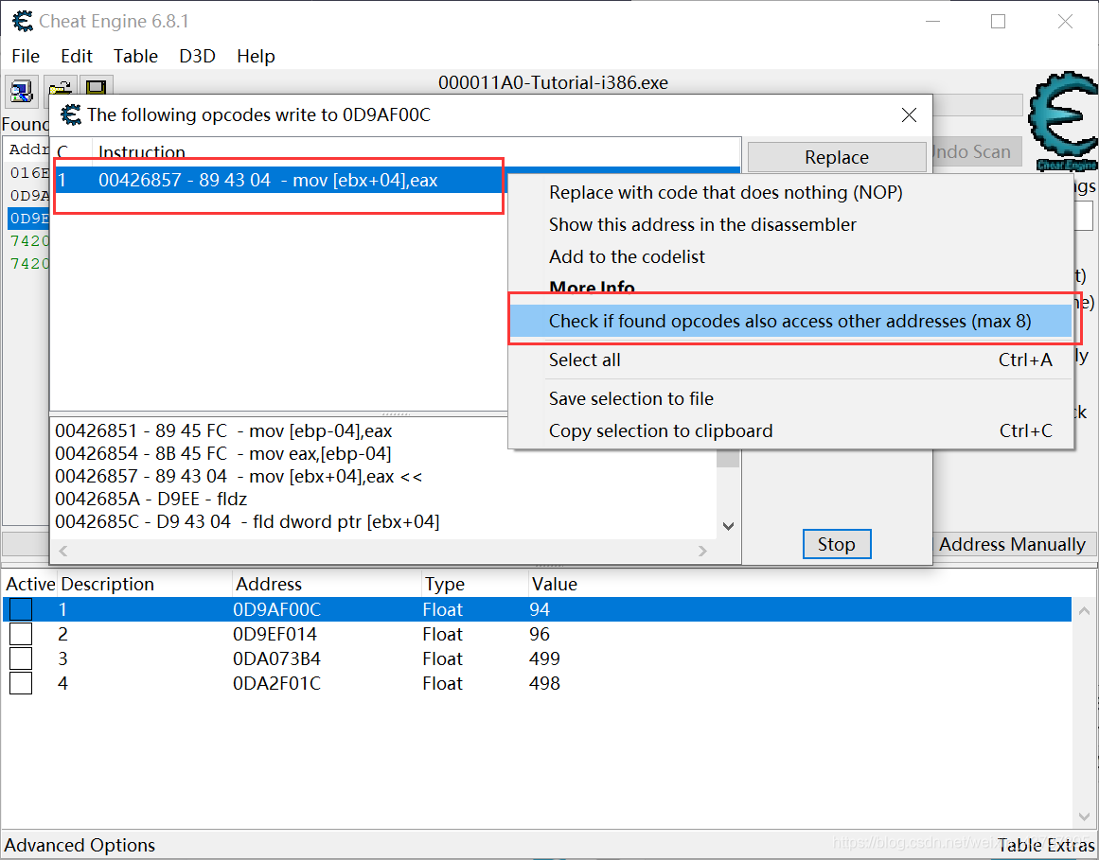The image size is (1099, 860).
Task: Toggle Active checkbox for description 4
Action: 21,683
